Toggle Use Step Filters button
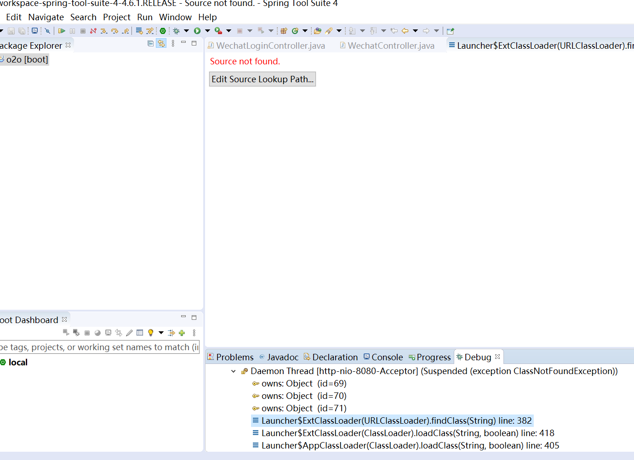The width and height of the screenshot is (634, 460). pos(150,31)
